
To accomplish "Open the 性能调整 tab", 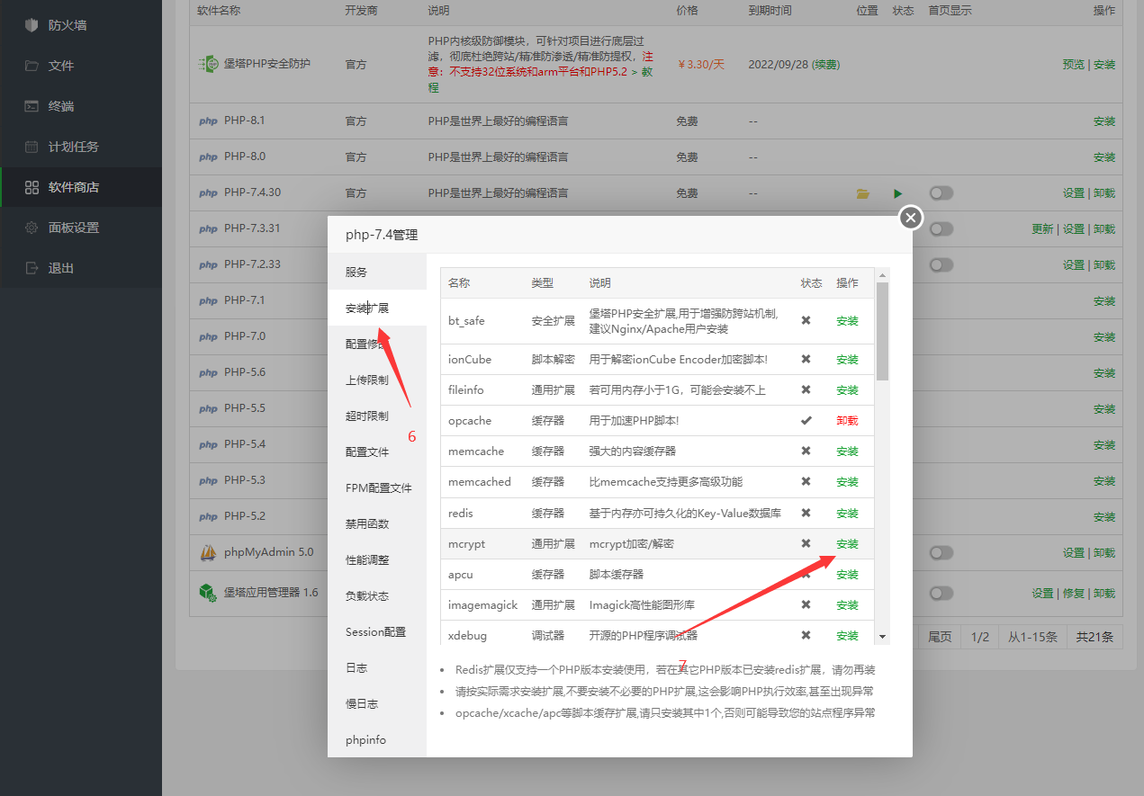I will [x=377, y=559].
